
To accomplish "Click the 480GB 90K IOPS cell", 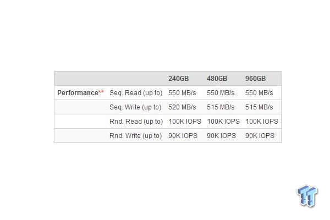I will click(x=221, y=136).
